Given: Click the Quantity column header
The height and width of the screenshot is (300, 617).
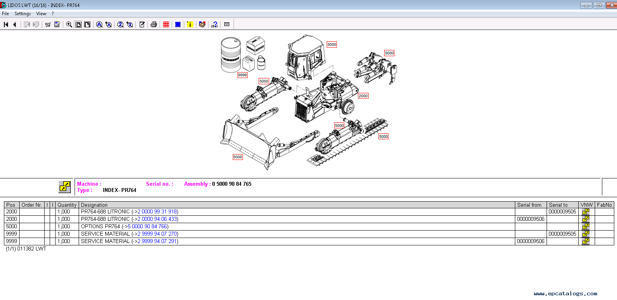Looking at the screenshot, I should click(x=67, y=205).
